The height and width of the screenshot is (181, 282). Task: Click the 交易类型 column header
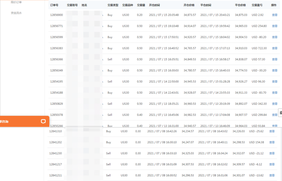113,5
